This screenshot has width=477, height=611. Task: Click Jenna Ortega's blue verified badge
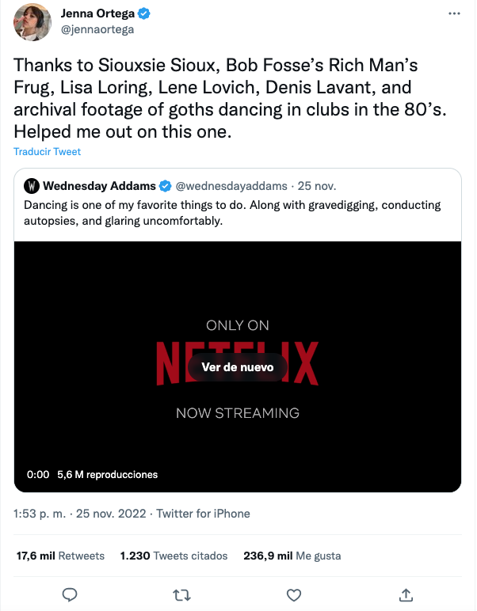click(x=146, y=14)
